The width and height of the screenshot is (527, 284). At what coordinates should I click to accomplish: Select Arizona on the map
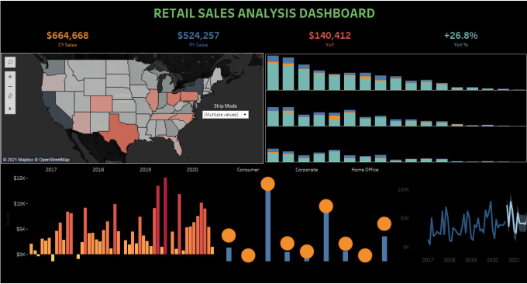point(81,123)
